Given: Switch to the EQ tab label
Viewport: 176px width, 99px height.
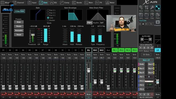Looking at the screenshot, I should point(55,2).
